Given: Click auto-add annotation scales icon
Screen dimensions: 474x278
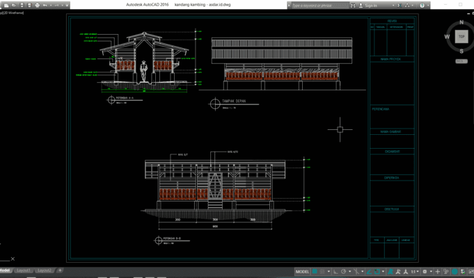Looking at the screenshot, I should [398, 272].
